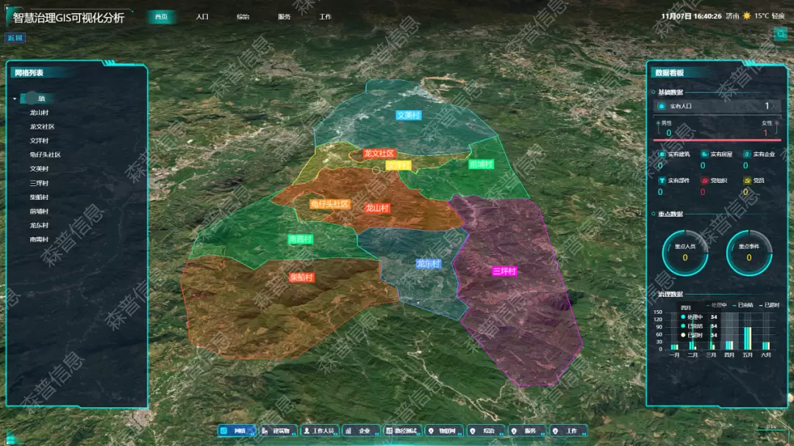Click the 龙东村 map label
This screenshot has height=446, width=794.
click(428, 264)
